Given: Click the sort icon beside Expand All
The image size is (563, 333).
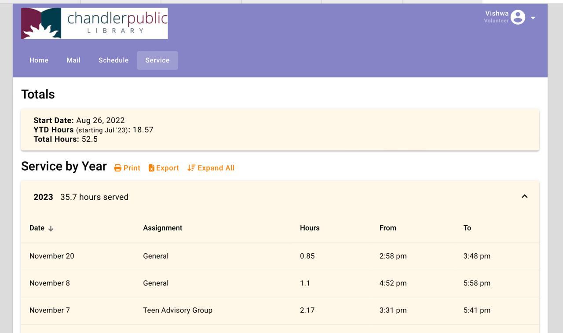Looking at the screenshot, I should click(191, 168).
